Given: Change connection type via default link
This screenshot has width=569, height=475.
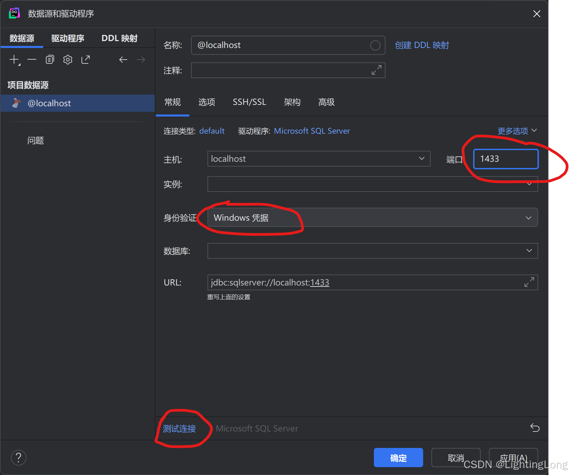Looking at the screenshot, I should point(212,131).
